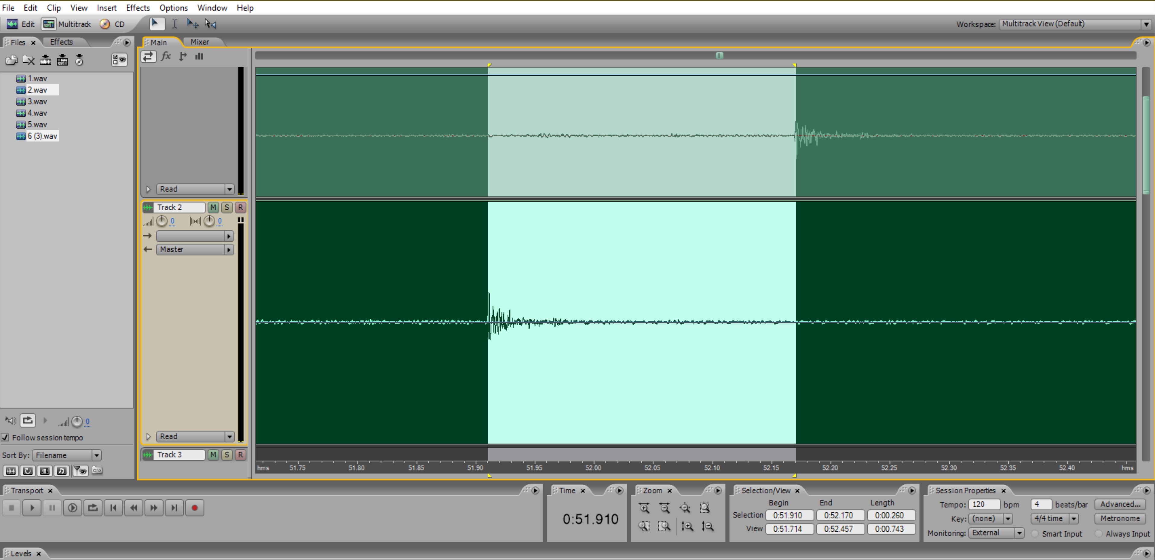Switch to the Mixer tab
Screen dimensions: 1155x560
point(200,42)
